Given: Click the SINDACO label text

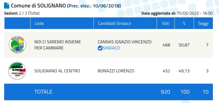Looking at the screenshot, I should pyautogui.click(x=111, y=48).
